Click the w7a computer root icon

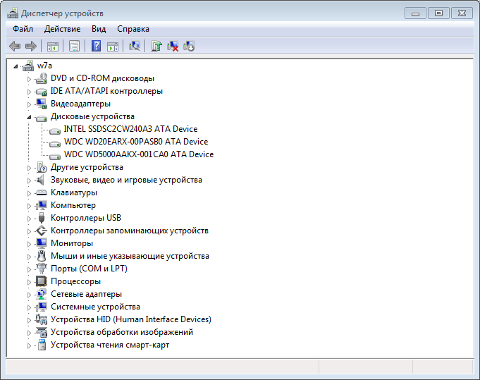point(28,66)
